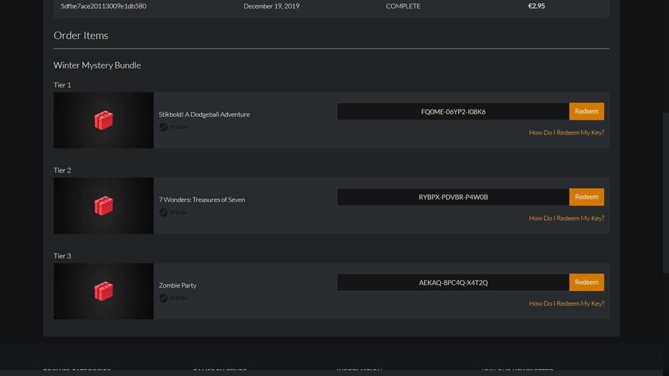
Task: Click the Steam icon under Zombie Party
Action: coord(163,298)
